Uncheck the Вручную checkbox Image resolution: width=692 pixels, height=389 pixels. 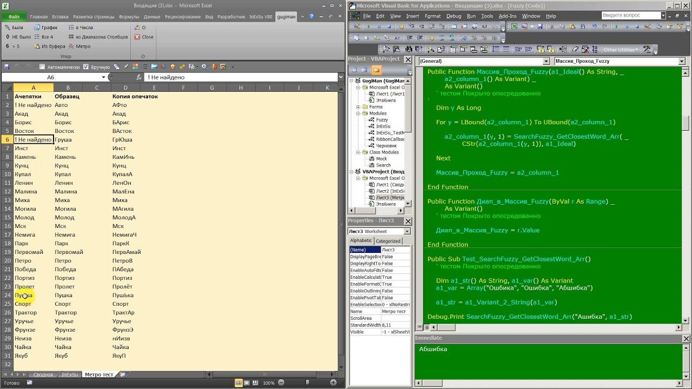86,67
